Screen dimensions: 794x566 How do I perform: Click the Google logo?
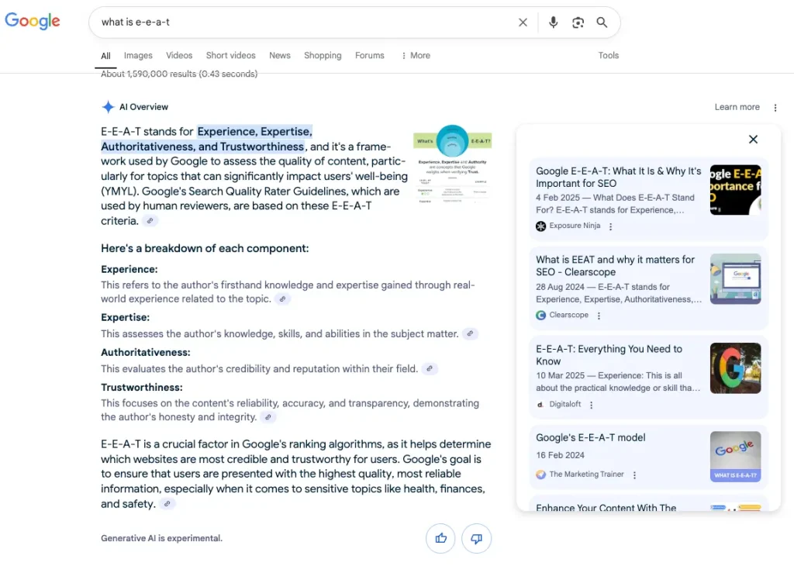[33, 21]
